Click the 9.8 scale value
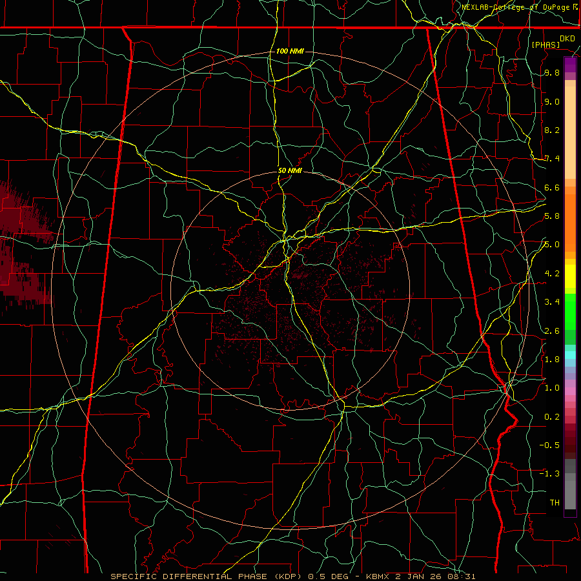The height and width of the screenshot is (581, 581). (x=552, y=73)
